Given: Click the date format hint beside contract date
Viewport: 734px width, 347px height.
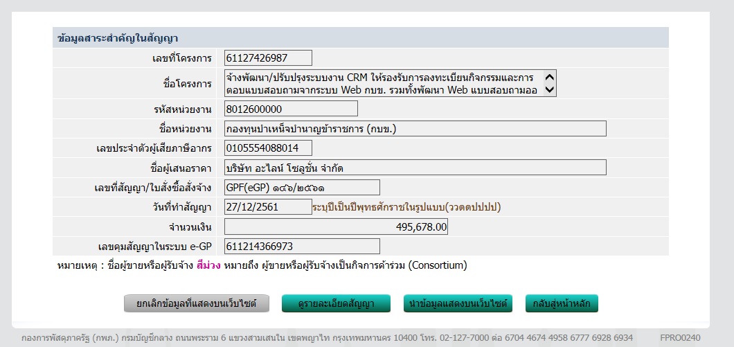Looking at the screenshot, I should pos(406,207).
